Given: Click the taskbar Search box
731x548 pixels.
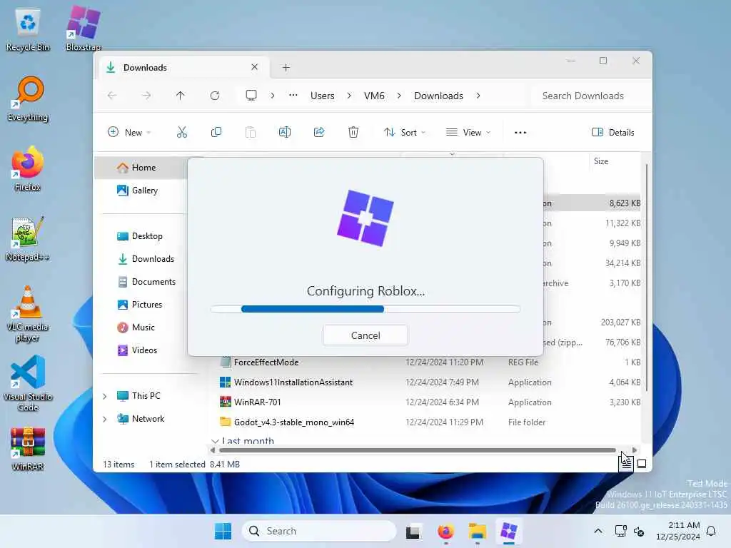Looking at the screenshot, I should tap(319, 531).
